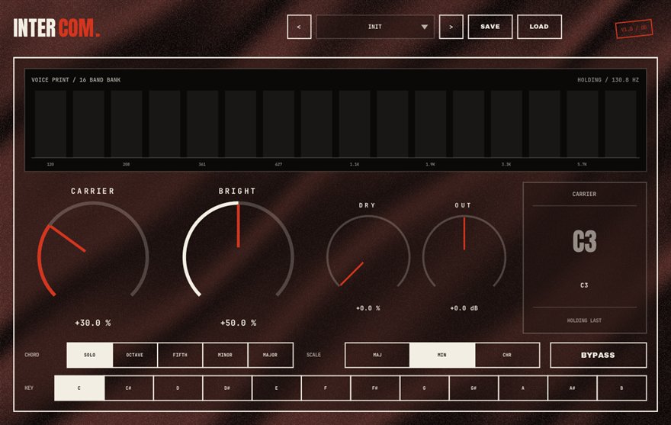Set the key to D

point(178,388)
